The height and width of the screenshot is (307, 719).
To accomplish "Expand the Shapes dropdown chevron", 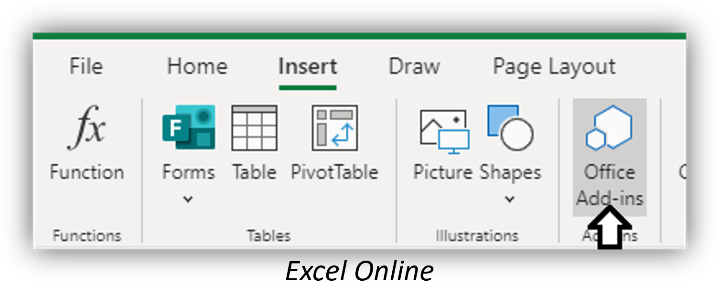I will (x=510, y=199).
